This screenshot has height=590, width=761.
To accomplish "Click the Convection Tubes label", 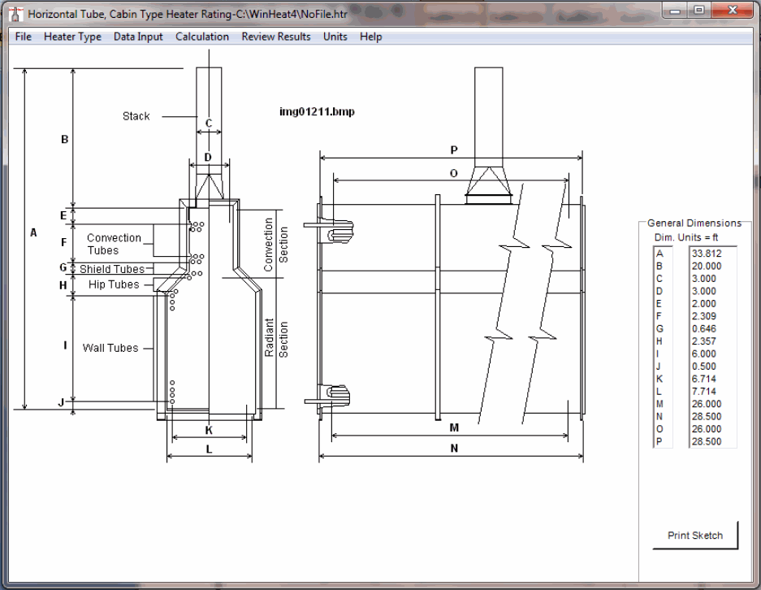I will pyautogui.click(x=114, y=245).
